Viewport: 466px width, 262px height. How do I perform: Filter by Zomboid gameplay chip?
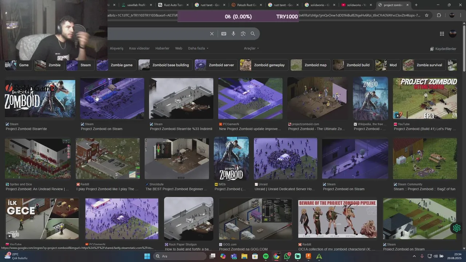click(264, 65)
